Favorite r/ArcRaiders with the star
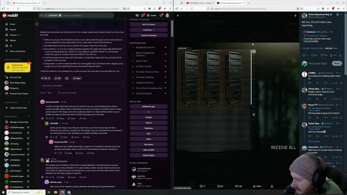 pos(28,160)
